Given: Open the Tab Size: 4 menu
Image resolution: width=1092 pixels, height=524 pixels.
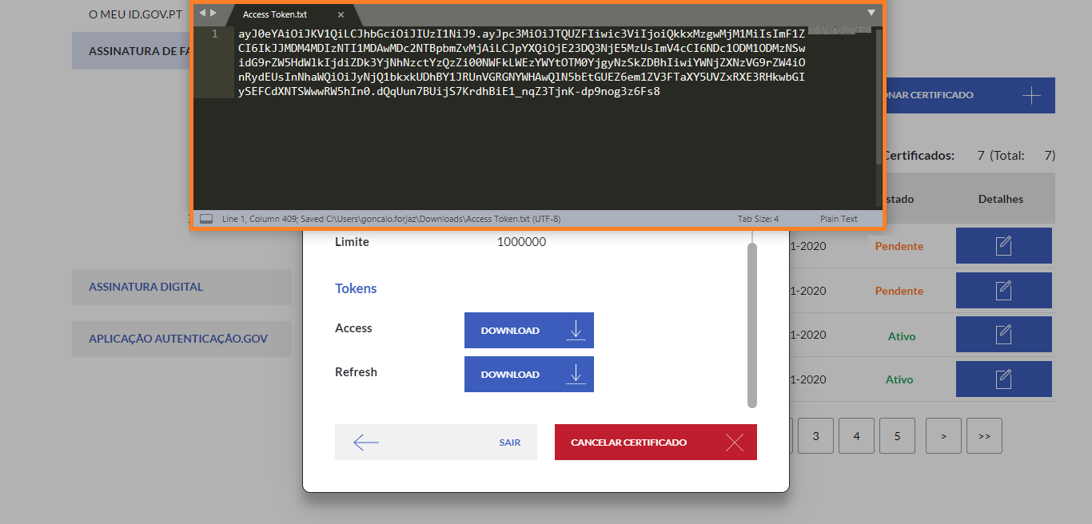Looking at the screenshot, I should coord(758,219).
